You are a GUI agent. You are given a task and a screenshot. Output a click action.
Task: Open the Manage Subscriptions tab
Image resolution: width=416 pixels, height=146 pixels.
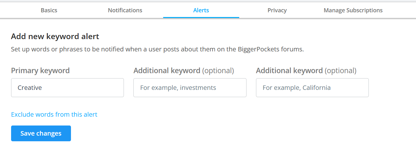[353, 10]
